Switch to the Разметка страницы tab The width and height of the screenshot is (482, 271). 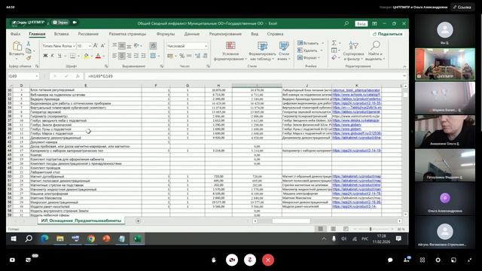(127, 34)
